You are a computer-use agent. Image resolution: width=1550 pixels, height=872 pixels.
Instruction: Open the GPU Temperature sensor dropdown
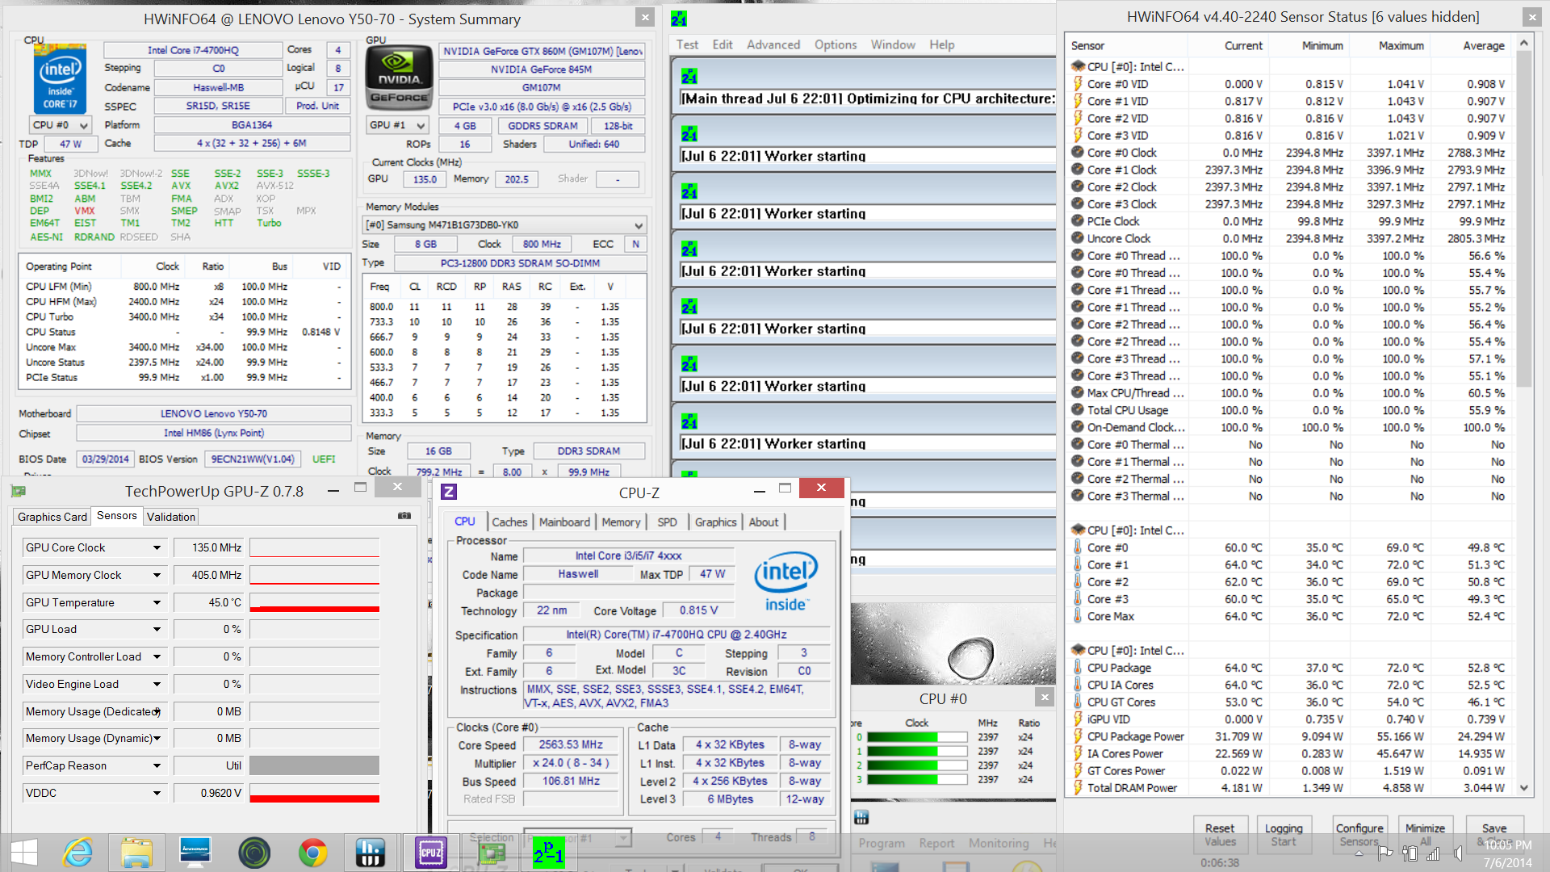[157, 603]
